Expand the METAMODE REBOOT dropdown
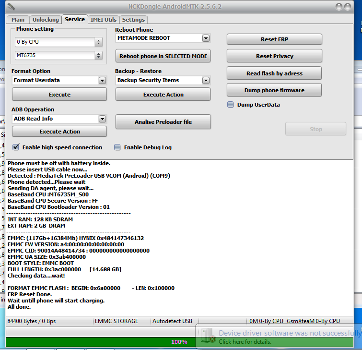The height and width of the screenshot is (350, 362). [206, 38]
